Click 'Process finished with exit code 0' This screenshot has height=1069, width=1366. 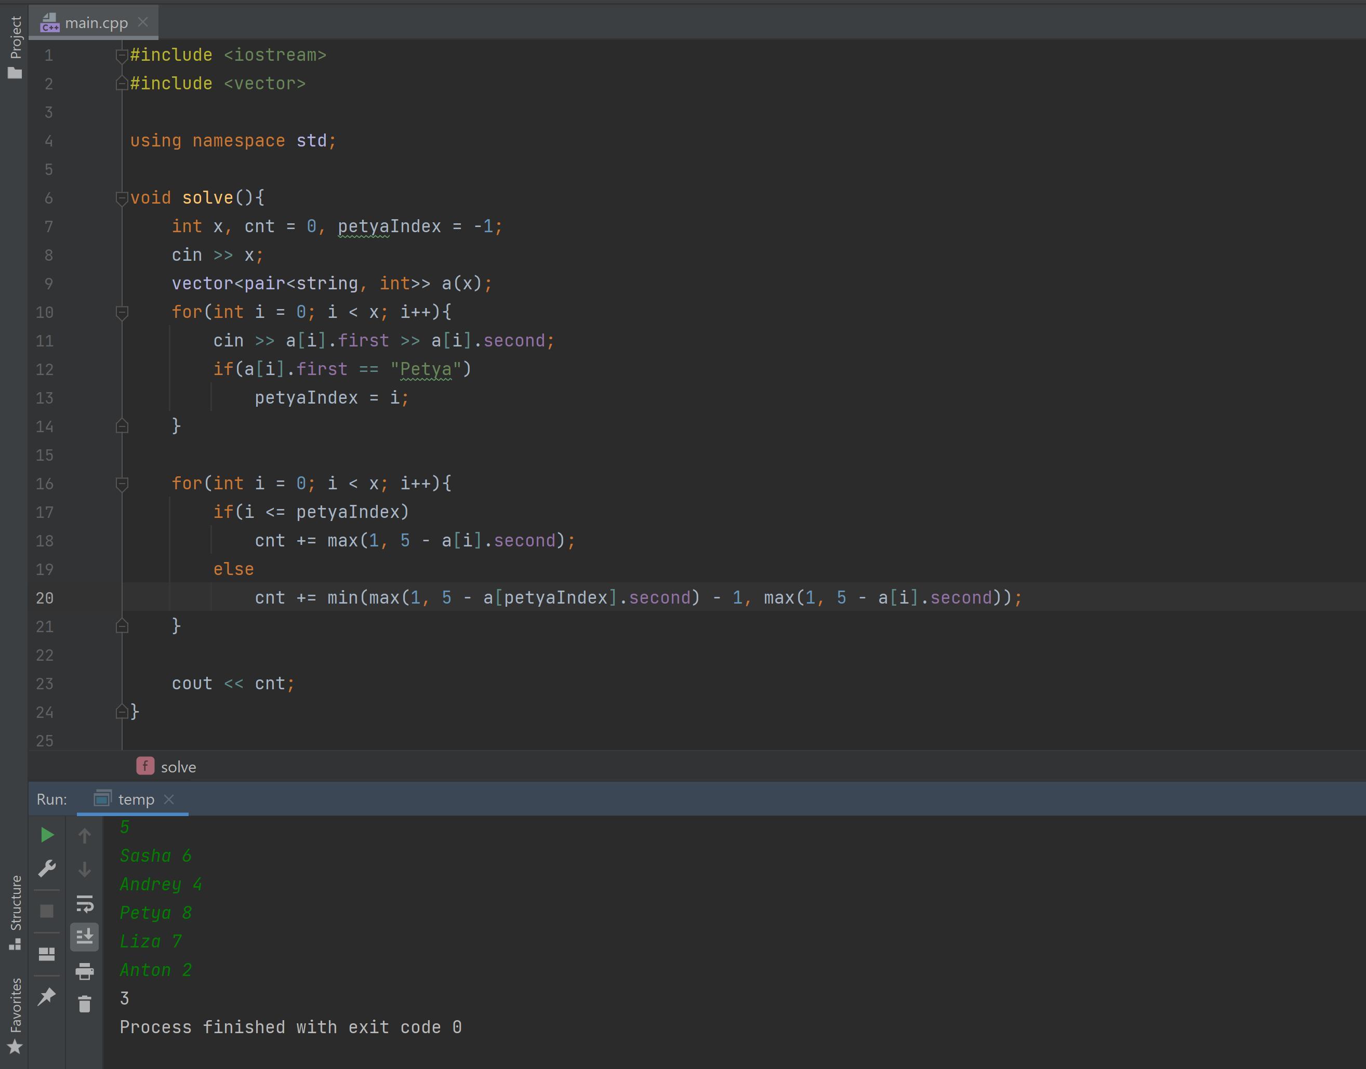pyautogui.click(x=290, y=1027)
